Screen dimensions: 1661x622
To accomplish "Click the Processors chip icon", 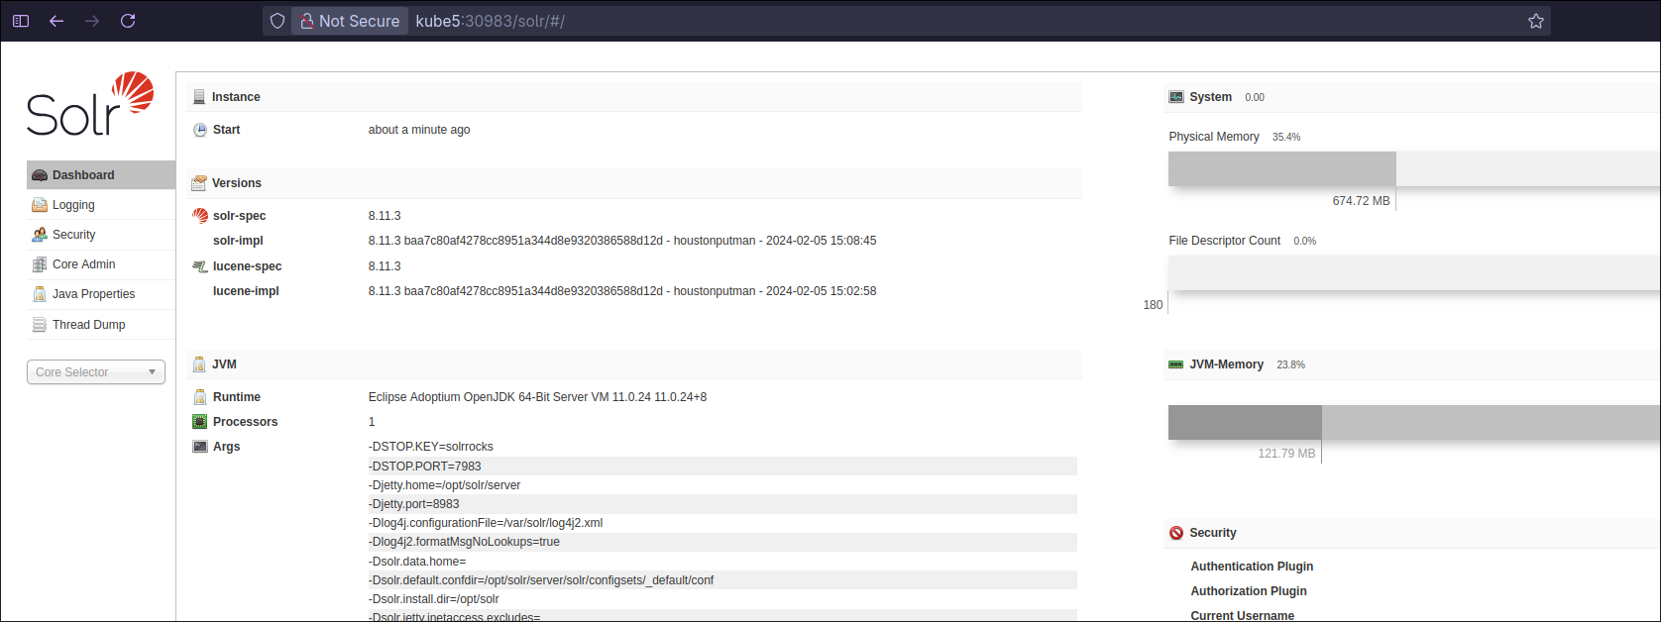I will 200,422.
